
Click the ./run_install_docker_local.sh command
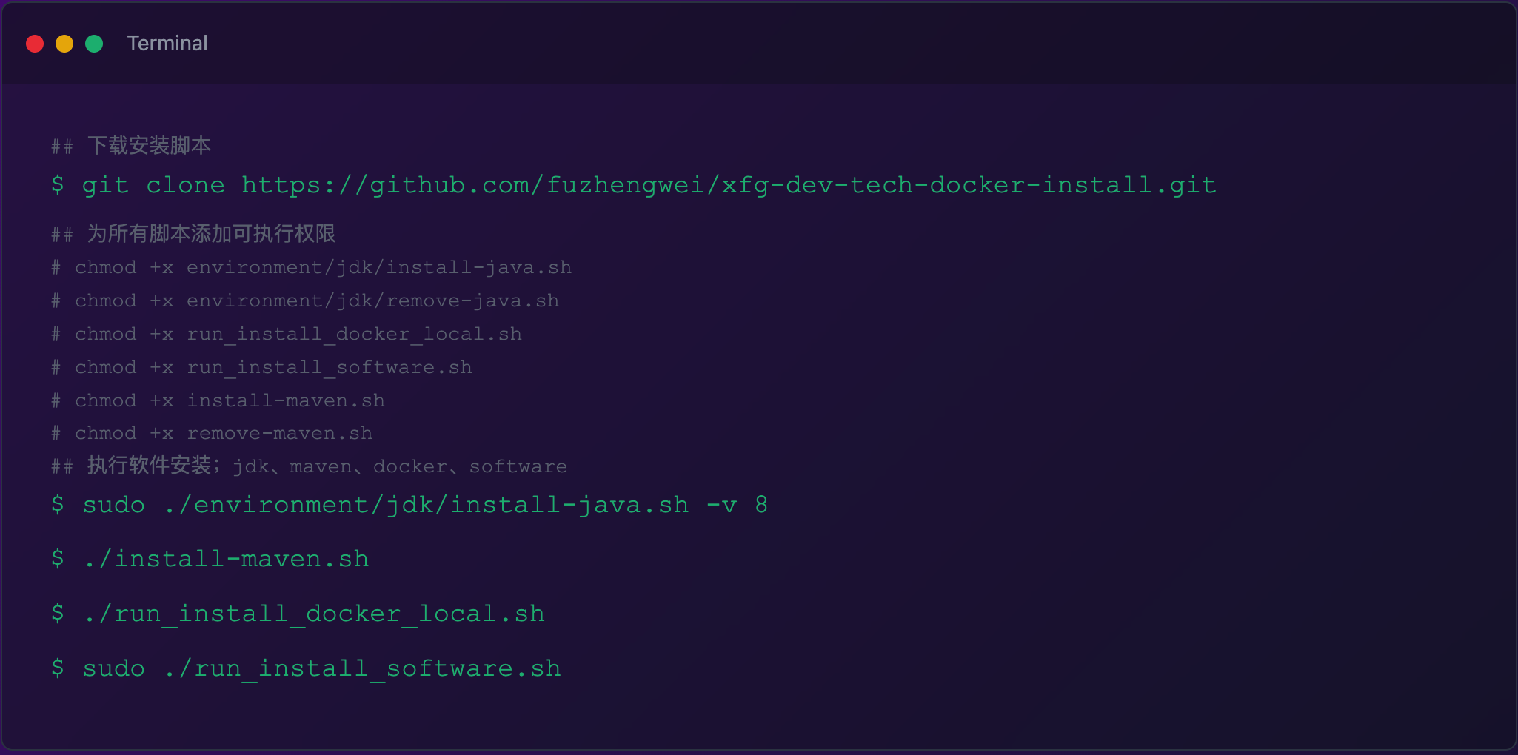298,614
